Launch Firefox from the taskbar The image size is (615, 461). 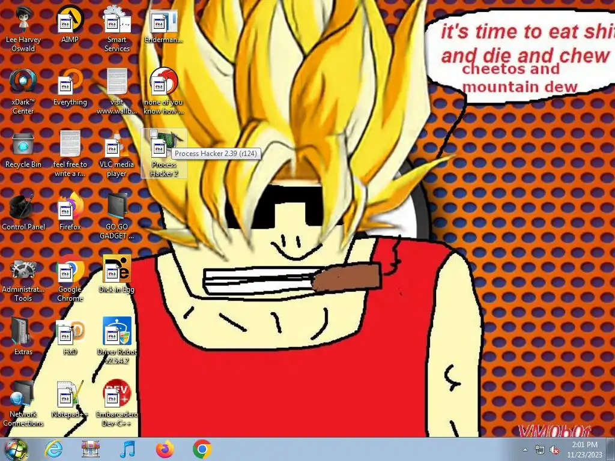(x=165, y=449)
